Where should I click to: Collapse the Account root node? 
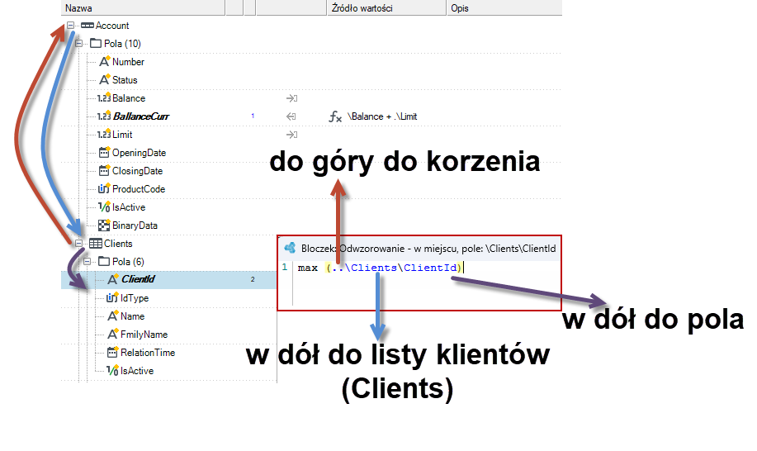pyautogui.click(x=70, y=25)
